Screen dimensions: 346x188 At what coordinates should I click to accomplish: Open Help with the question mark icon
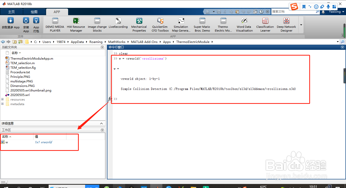(261, 12)
